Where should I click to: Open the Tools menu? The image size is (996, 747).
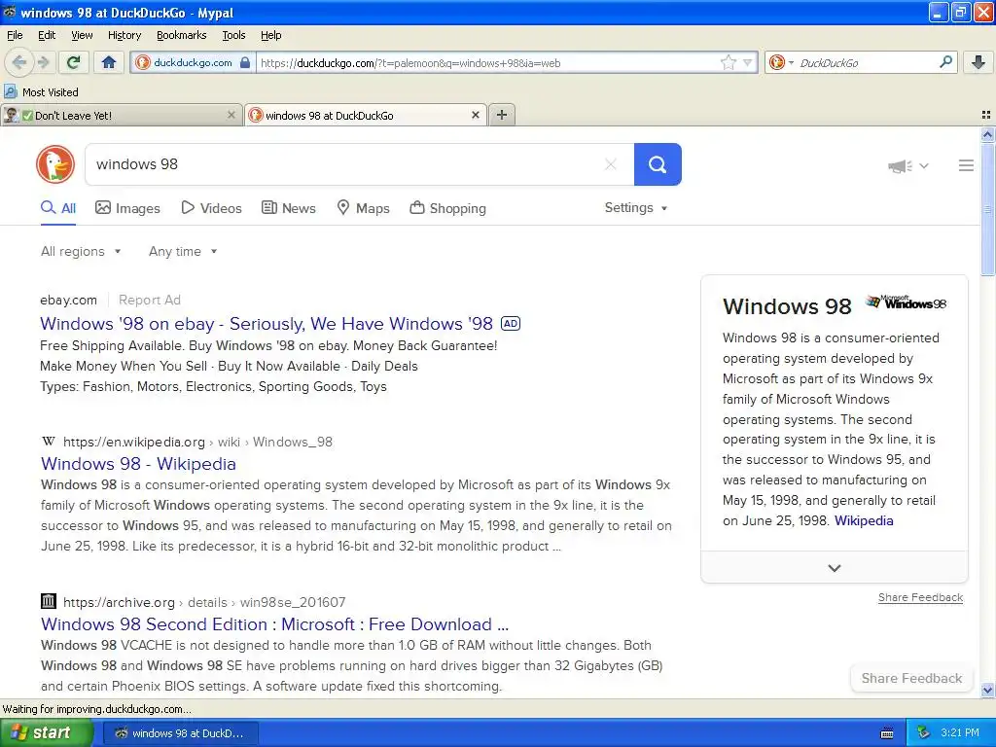point(233,35)
